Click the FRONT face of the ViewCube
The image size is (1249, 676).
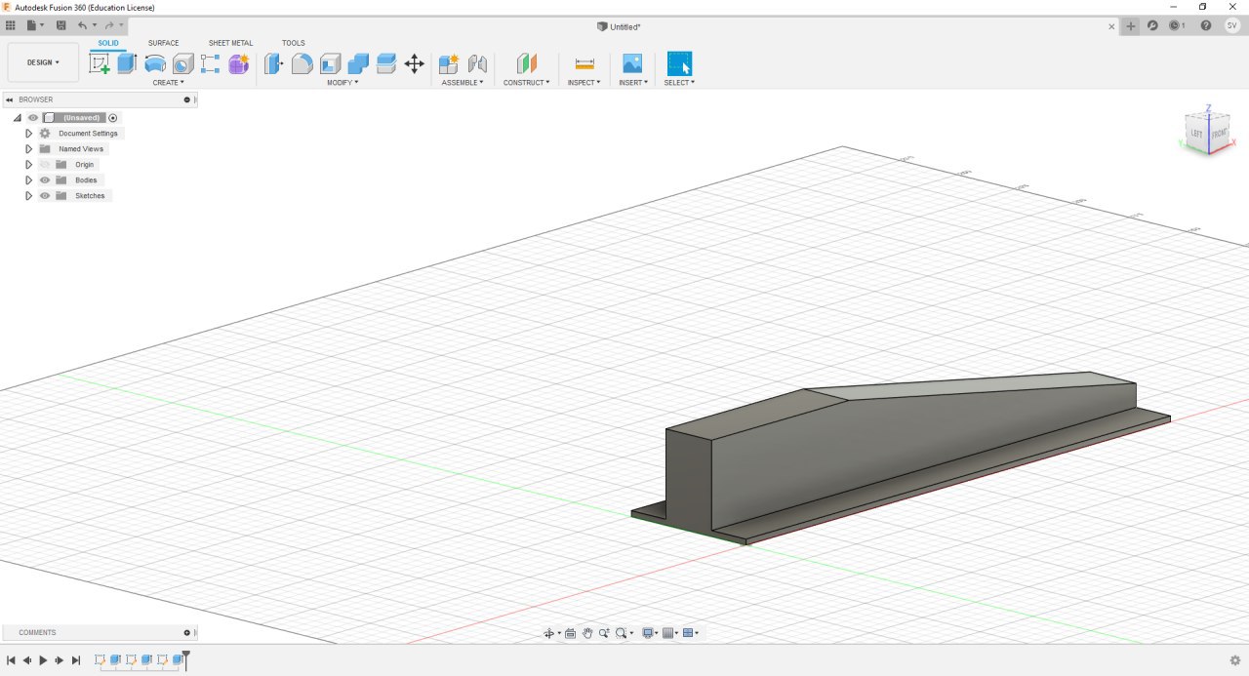[1220, 134]
